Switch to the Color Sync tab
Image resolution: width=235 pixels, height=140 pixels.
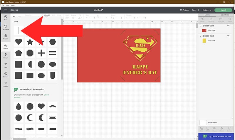click(x=225, y=15)
